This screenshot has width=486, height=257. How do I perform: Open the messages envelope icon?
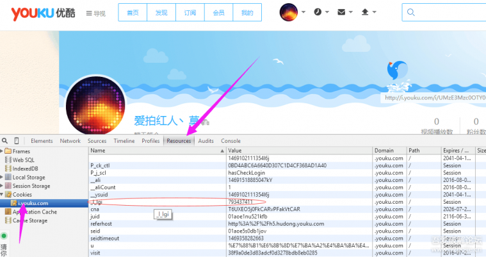pyautogui.click(x=341, y=12)
